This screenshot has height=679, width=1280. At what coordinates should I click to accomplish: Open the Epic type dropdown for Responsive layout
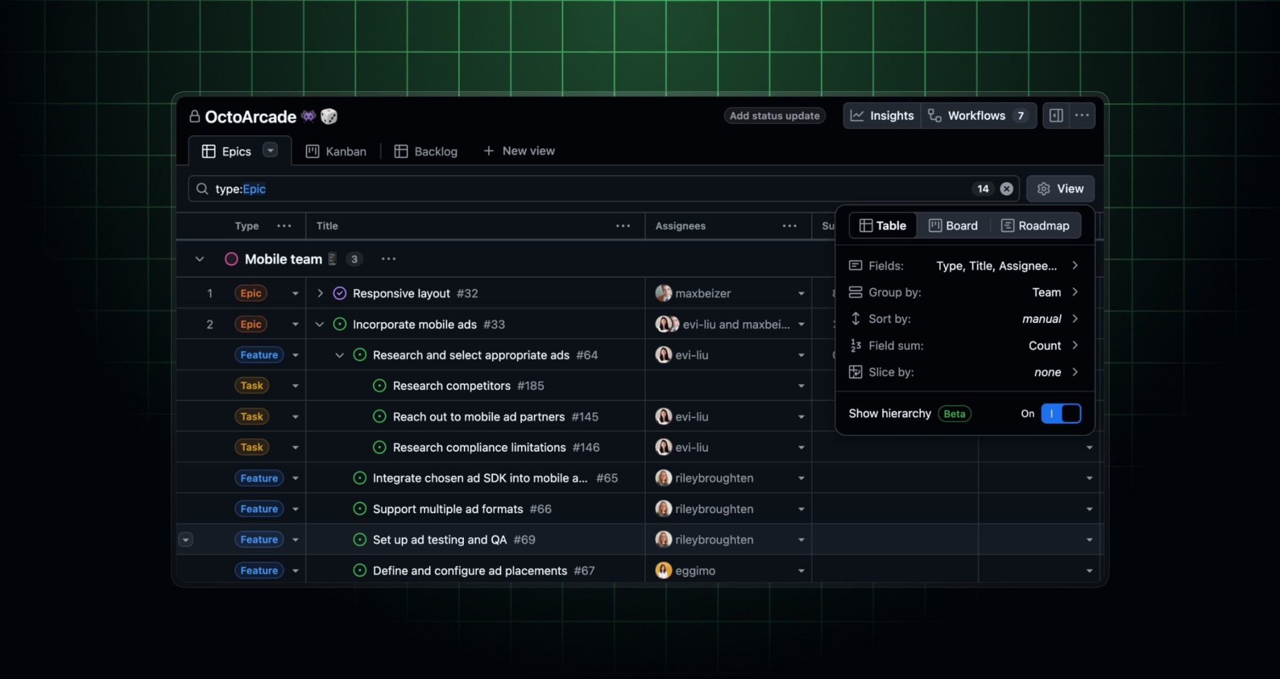tap(295, 292)
